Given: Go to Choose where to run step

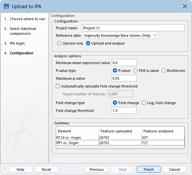Looking at the screenshot, I should [x=27, y=19].
